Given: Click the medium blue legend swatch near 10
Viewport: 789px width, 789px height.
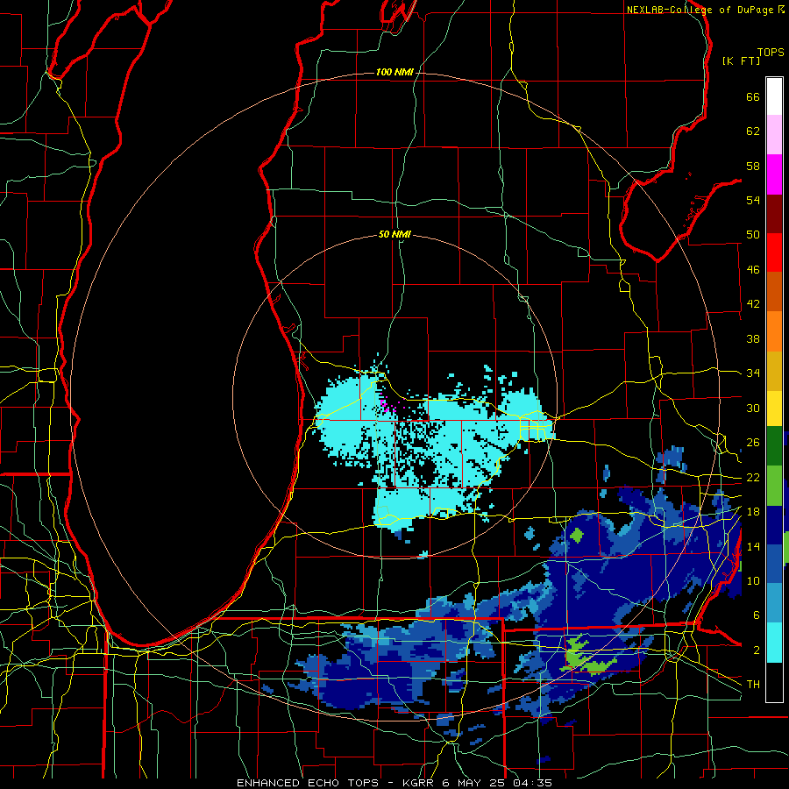Looking at the screenshot, I should [x=774, y=564].
